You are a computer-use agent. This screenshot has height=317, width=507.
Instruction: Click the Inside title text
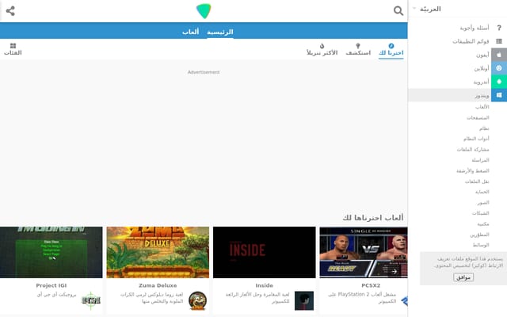coord(264,285)
